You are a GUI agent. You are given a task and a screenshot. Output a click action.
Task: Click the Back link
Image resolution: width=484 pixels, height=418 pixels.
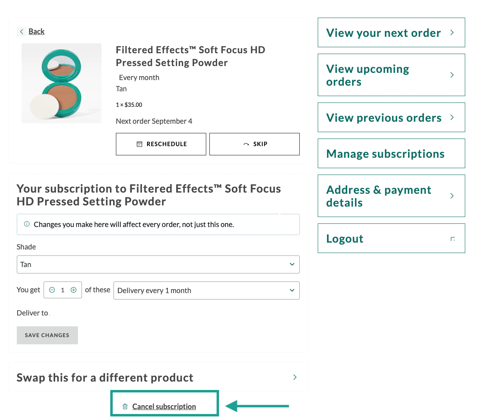(36, 32)
